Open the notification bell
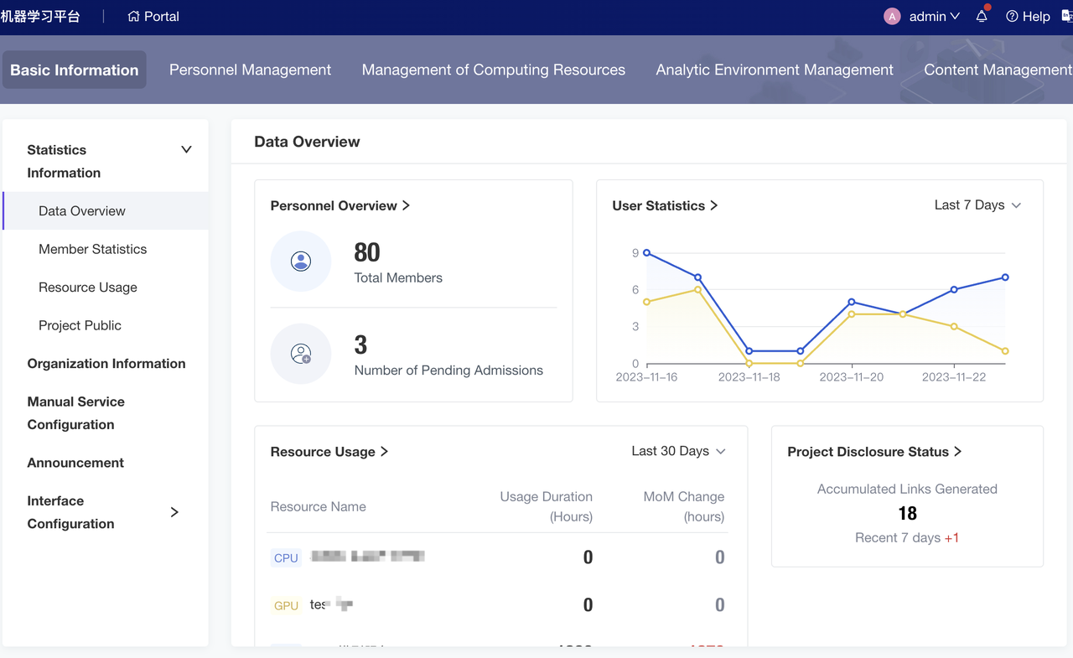This screenshot has height=658, width=1073. 982,16
